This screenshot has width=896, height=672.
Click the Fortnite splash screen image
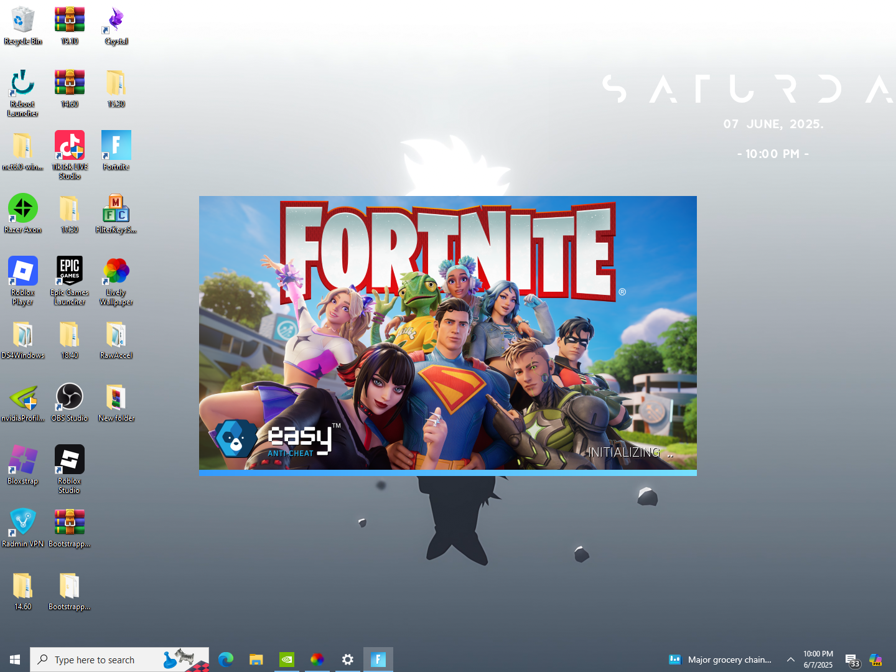448,333
